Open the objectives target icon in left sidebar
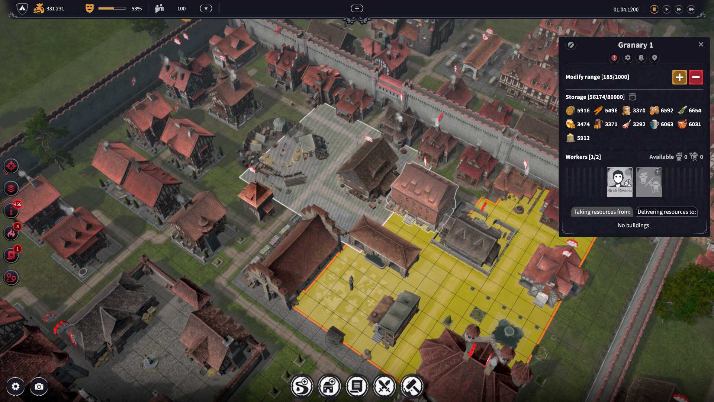714x402 pixels. pyautogui.click(x=11, y=166)
